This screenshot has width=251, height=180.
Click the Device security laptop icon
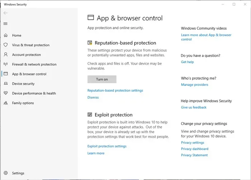pyautogui.click(x=6, y=84)
